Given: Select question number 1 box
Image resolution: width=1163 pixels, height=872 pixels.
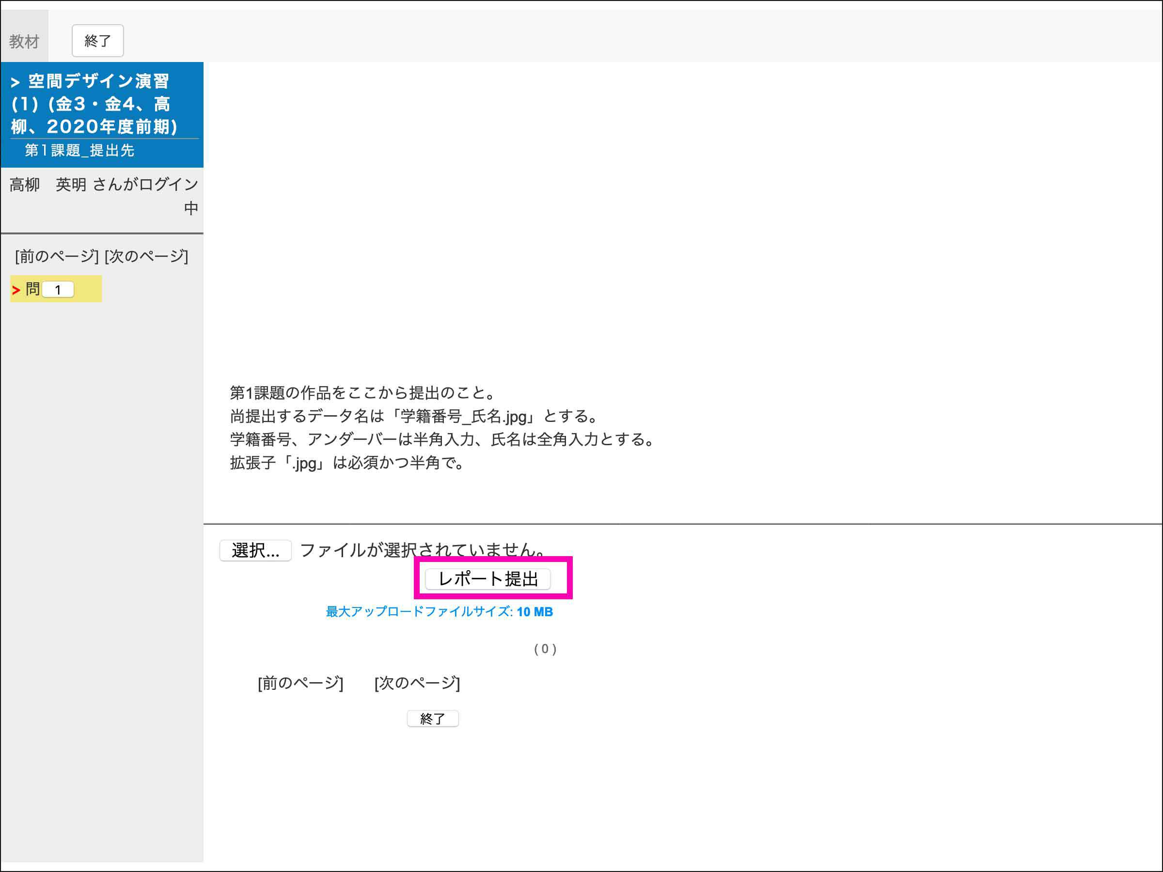Looking at the screenshot, I should (x=58, y=290).
